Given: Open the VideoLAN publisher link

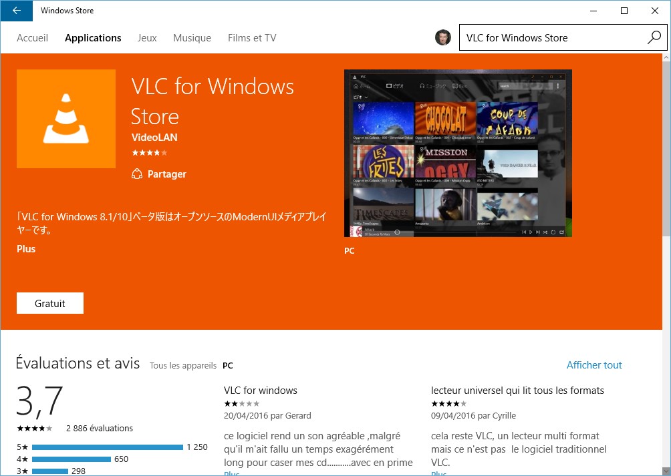Looking at the screenshot, I should pyautogui.click(x=154, y=138).
